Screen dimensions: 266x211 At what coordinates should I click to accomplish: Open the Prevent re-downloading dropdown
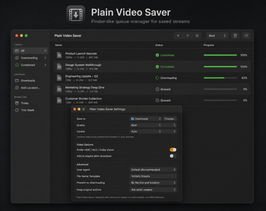[x=153, y=183]
